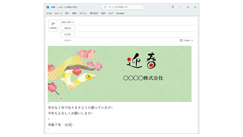Click the sensitivity label shield icon
The height and width of the screenshot is (137, 243).
(x=181, y=40)
